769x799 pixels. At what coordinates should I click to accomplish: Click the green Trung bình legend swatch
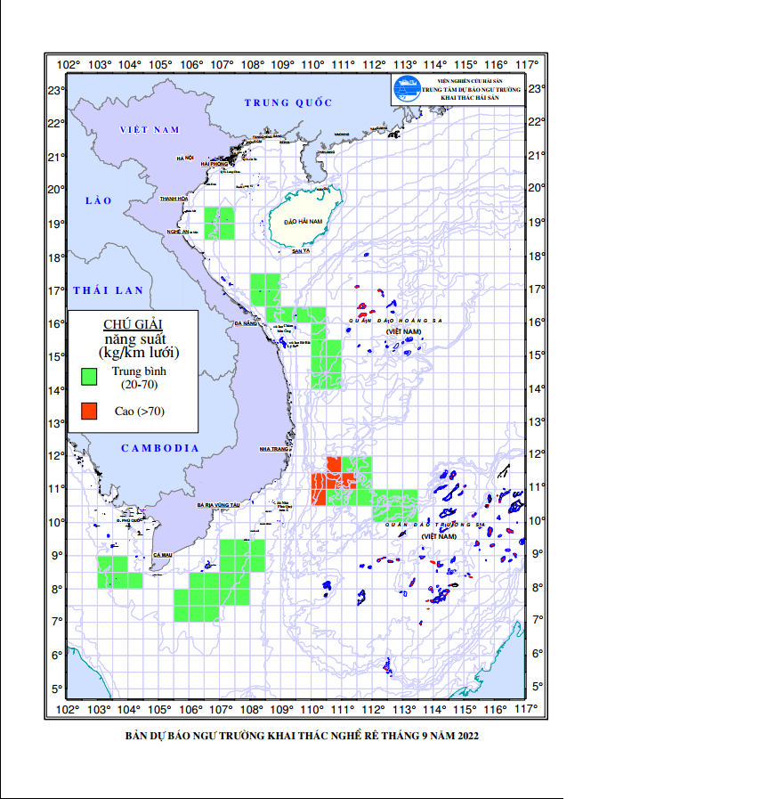pyautogui.click(x=89, y=377)
